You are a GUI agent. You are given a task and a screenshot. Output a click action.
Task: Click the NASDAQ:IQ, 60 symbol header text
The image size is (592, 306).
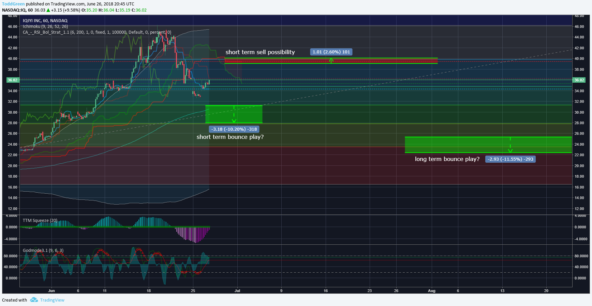pos(17,10)
